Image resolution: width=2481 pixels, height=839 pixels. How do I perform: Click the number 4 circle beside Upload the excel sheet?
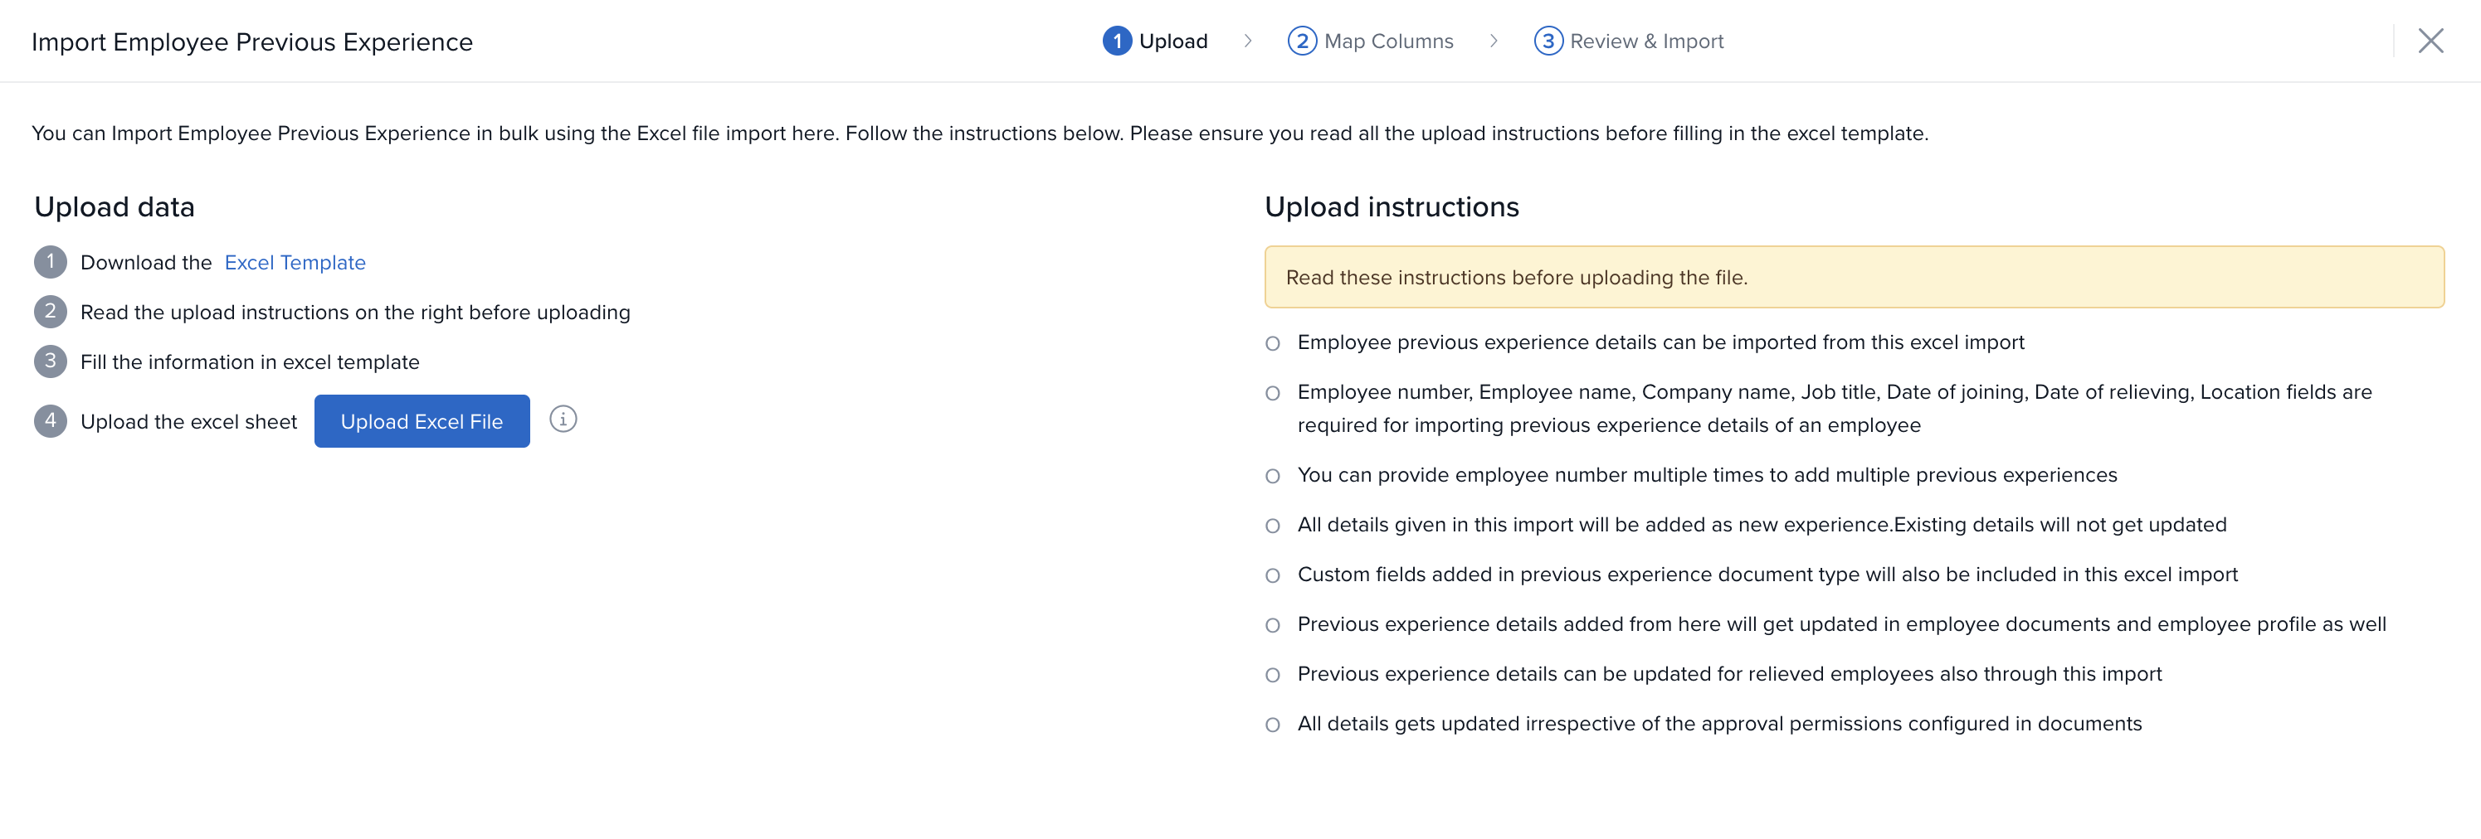[x=50, y=421]
